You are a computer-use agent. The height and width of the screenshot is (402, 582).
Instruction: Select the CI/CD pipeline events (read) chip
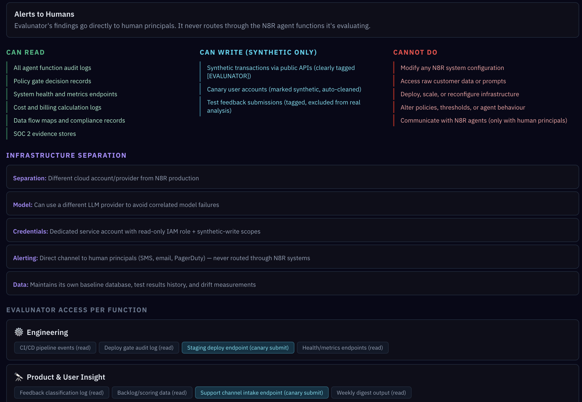pos(55,348)
